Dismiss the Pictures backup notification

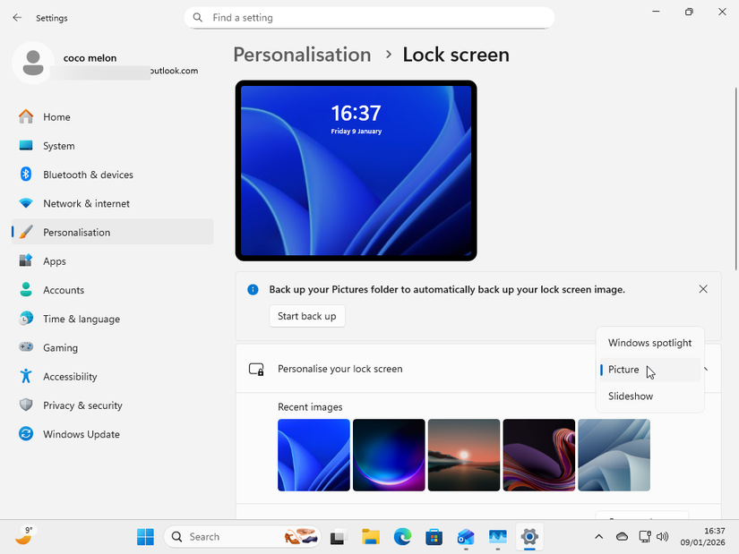click(703, 288)
